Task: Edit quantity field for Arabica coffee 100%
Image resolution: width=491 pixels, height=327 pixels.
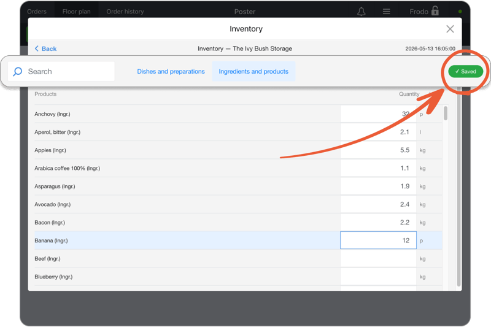Action: click(x=378, y=168)
